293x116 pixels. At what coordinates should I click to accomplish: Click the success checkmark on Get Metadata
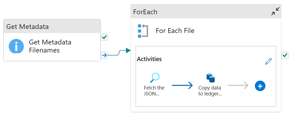(x=104, y=37)
